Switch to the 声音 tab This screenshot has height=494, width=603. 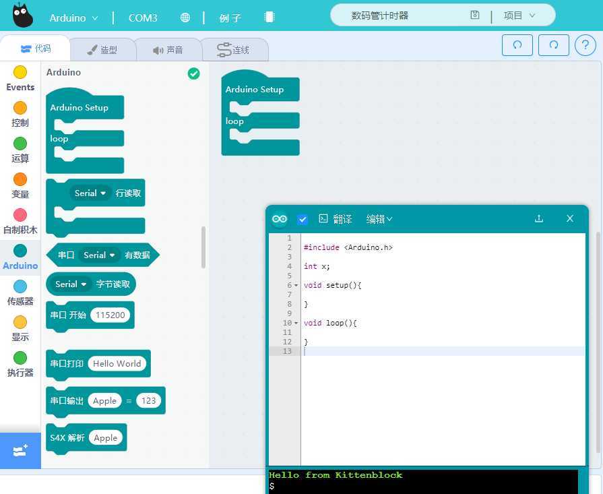tap(168, 50)
